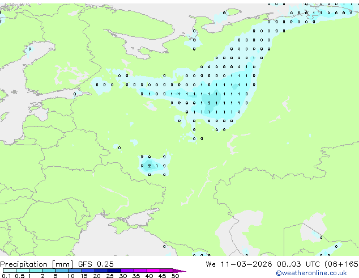Click the legend swatch between 35 and 40
Image resolution: width=359 pixels, height=278 pixels.
pos(140,271)
